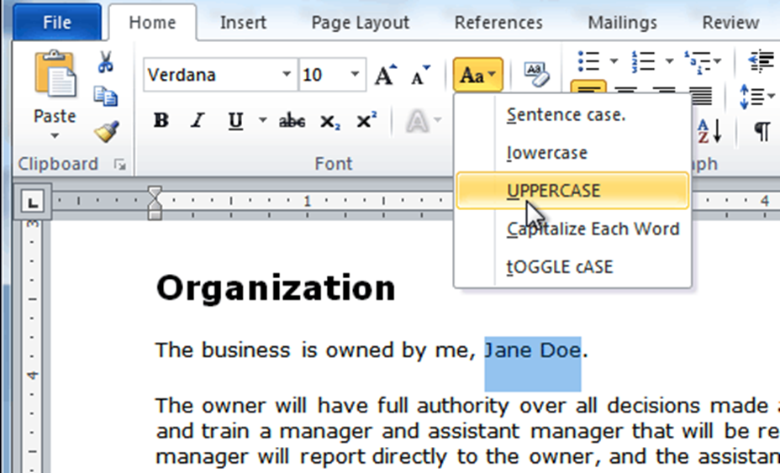This screenshot has height=473, width=780.
Task: Open the Verdana font name dropdown
Action: click(286, 75)
